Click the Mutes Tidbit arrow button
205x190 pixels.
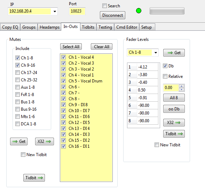click(x=34, y=178)
